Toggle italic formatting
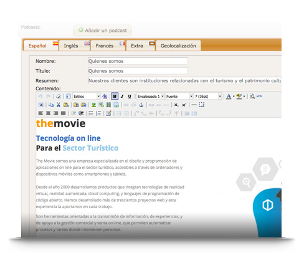 (122, 97)
